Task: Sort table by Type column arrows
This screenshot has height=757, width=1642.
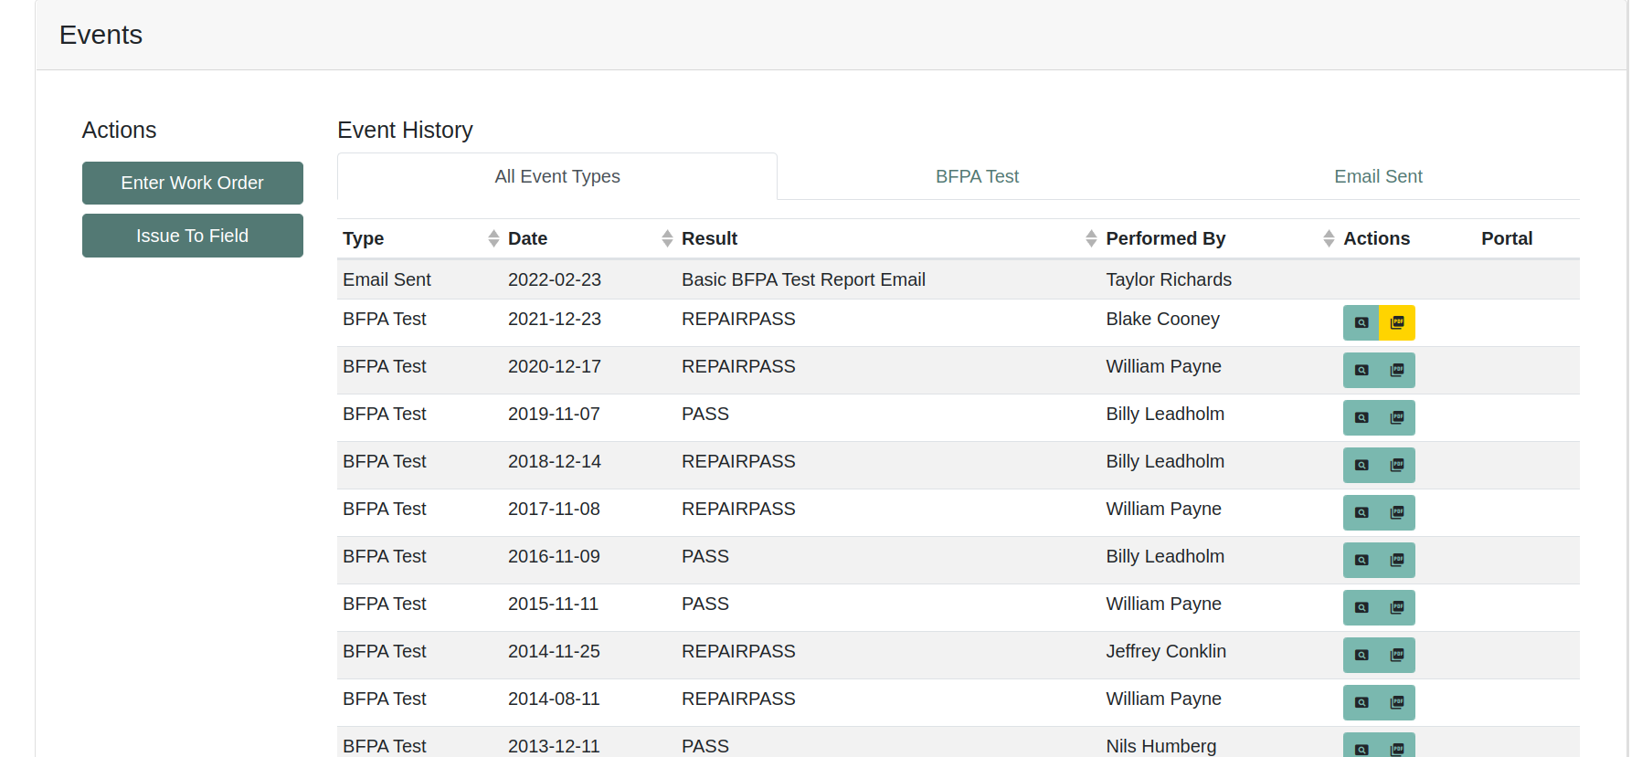Action: click(x=493, y=238)
